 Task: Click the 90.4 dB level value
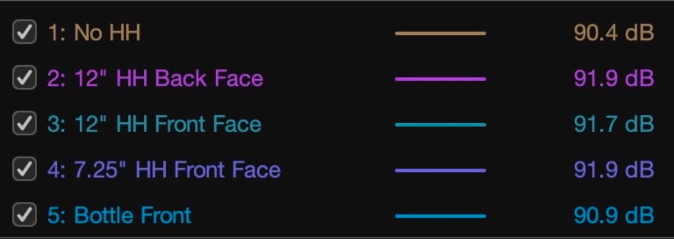pos(613,33)
